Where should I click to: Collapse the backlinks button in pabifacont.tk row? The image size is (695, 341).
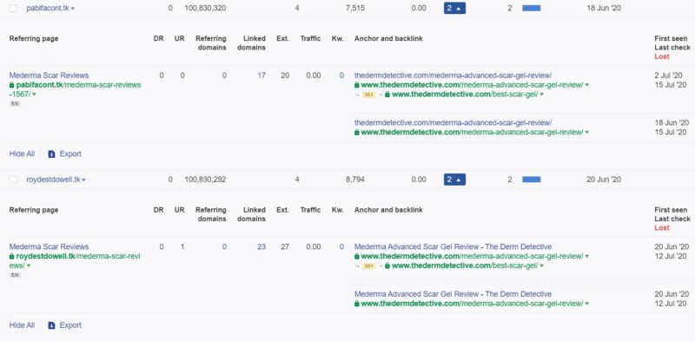point(454,8)
